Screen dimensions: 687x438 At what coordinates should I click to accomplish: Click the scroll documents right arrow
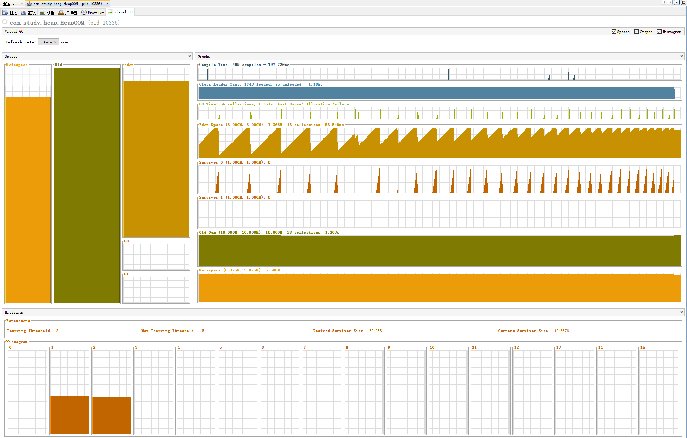[x=670, y=2]
